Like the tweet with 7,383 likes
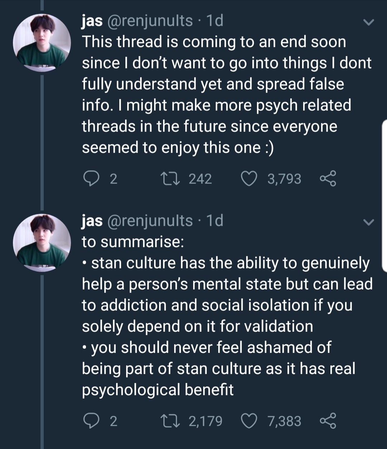 tap(249, 421)
